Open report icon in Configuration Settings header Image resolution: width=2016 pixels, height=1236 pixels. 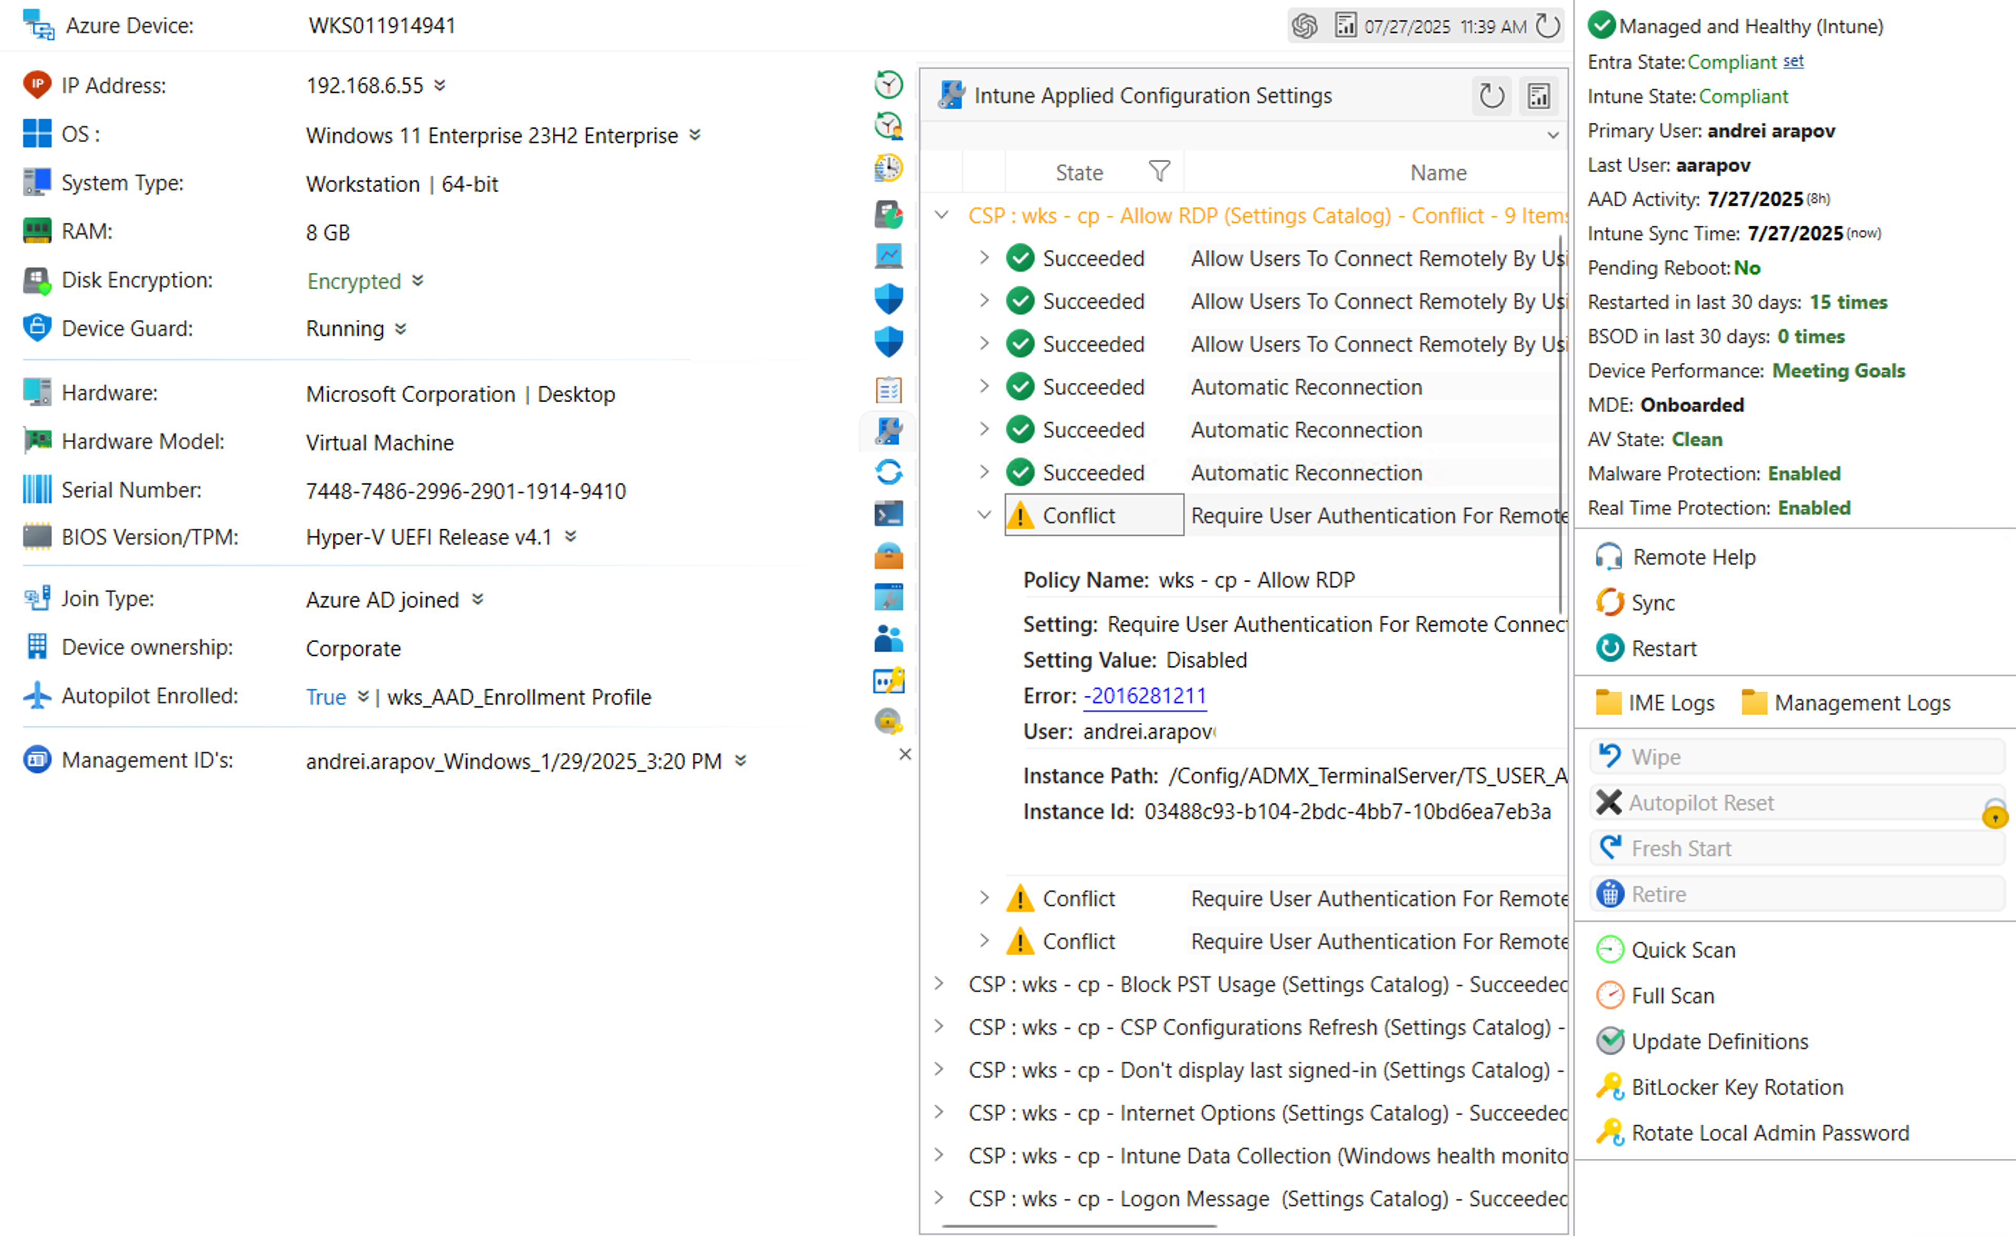pos(1538,96)
